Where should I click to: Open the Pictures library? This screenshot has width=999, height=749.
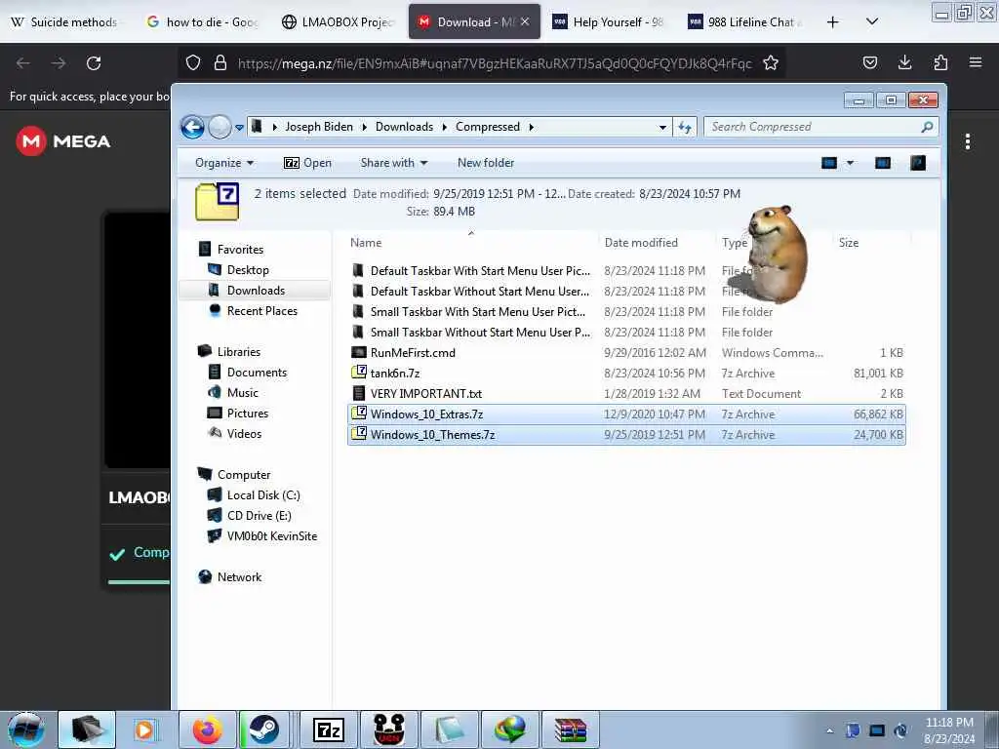pos(247,413)
